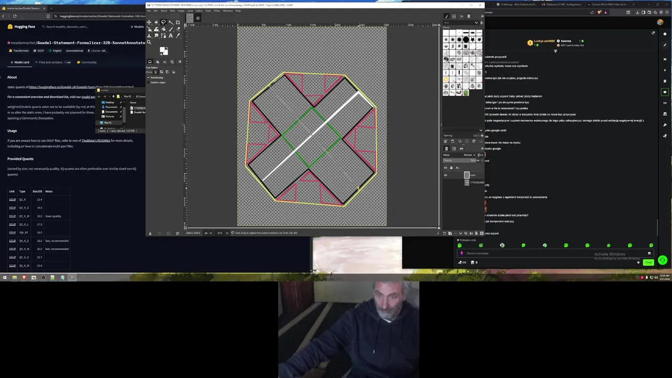Switch to the Tool Options tab
This screenshot has width=672, height=378.
pos(150,61)
